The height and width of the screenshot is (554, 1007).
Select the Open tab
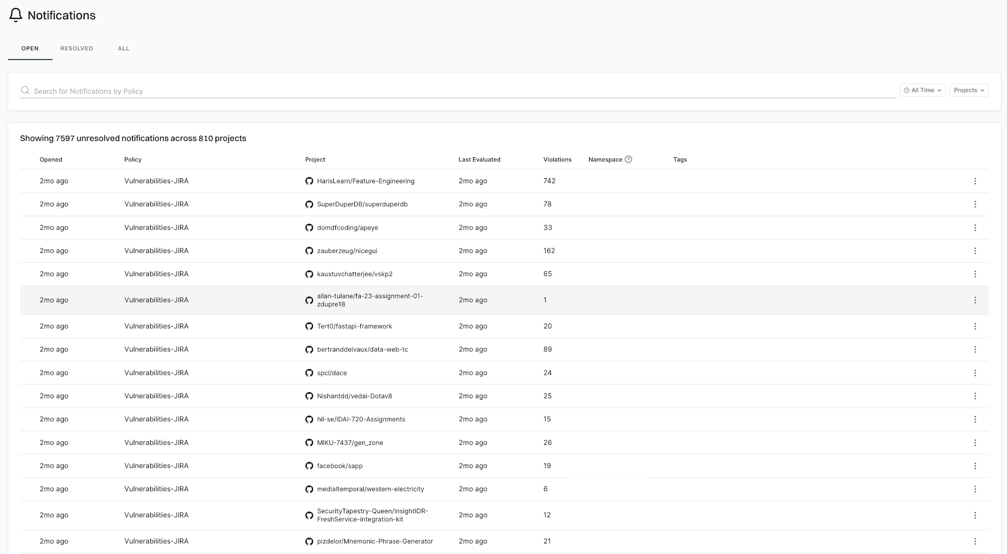30,48
